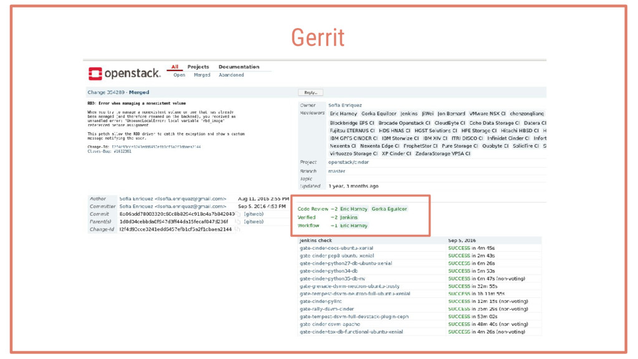Show Merged changes submenu item
Screen dimensions: 638x359
tap(202, 75)
